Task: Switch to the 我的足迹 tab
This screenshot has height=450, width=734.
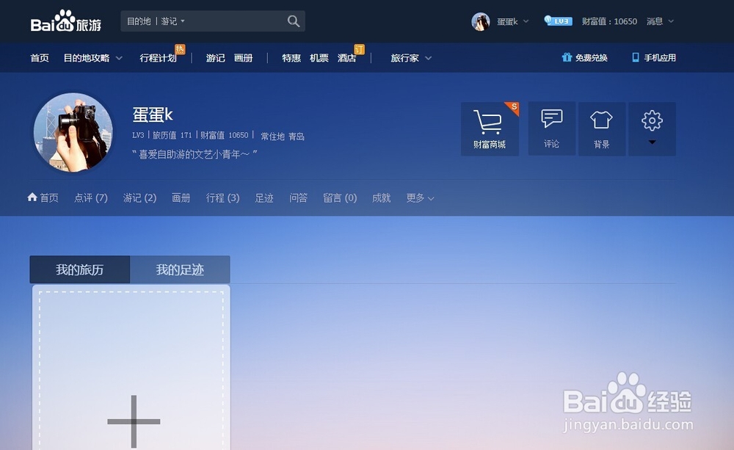Action: pos(180,269)
